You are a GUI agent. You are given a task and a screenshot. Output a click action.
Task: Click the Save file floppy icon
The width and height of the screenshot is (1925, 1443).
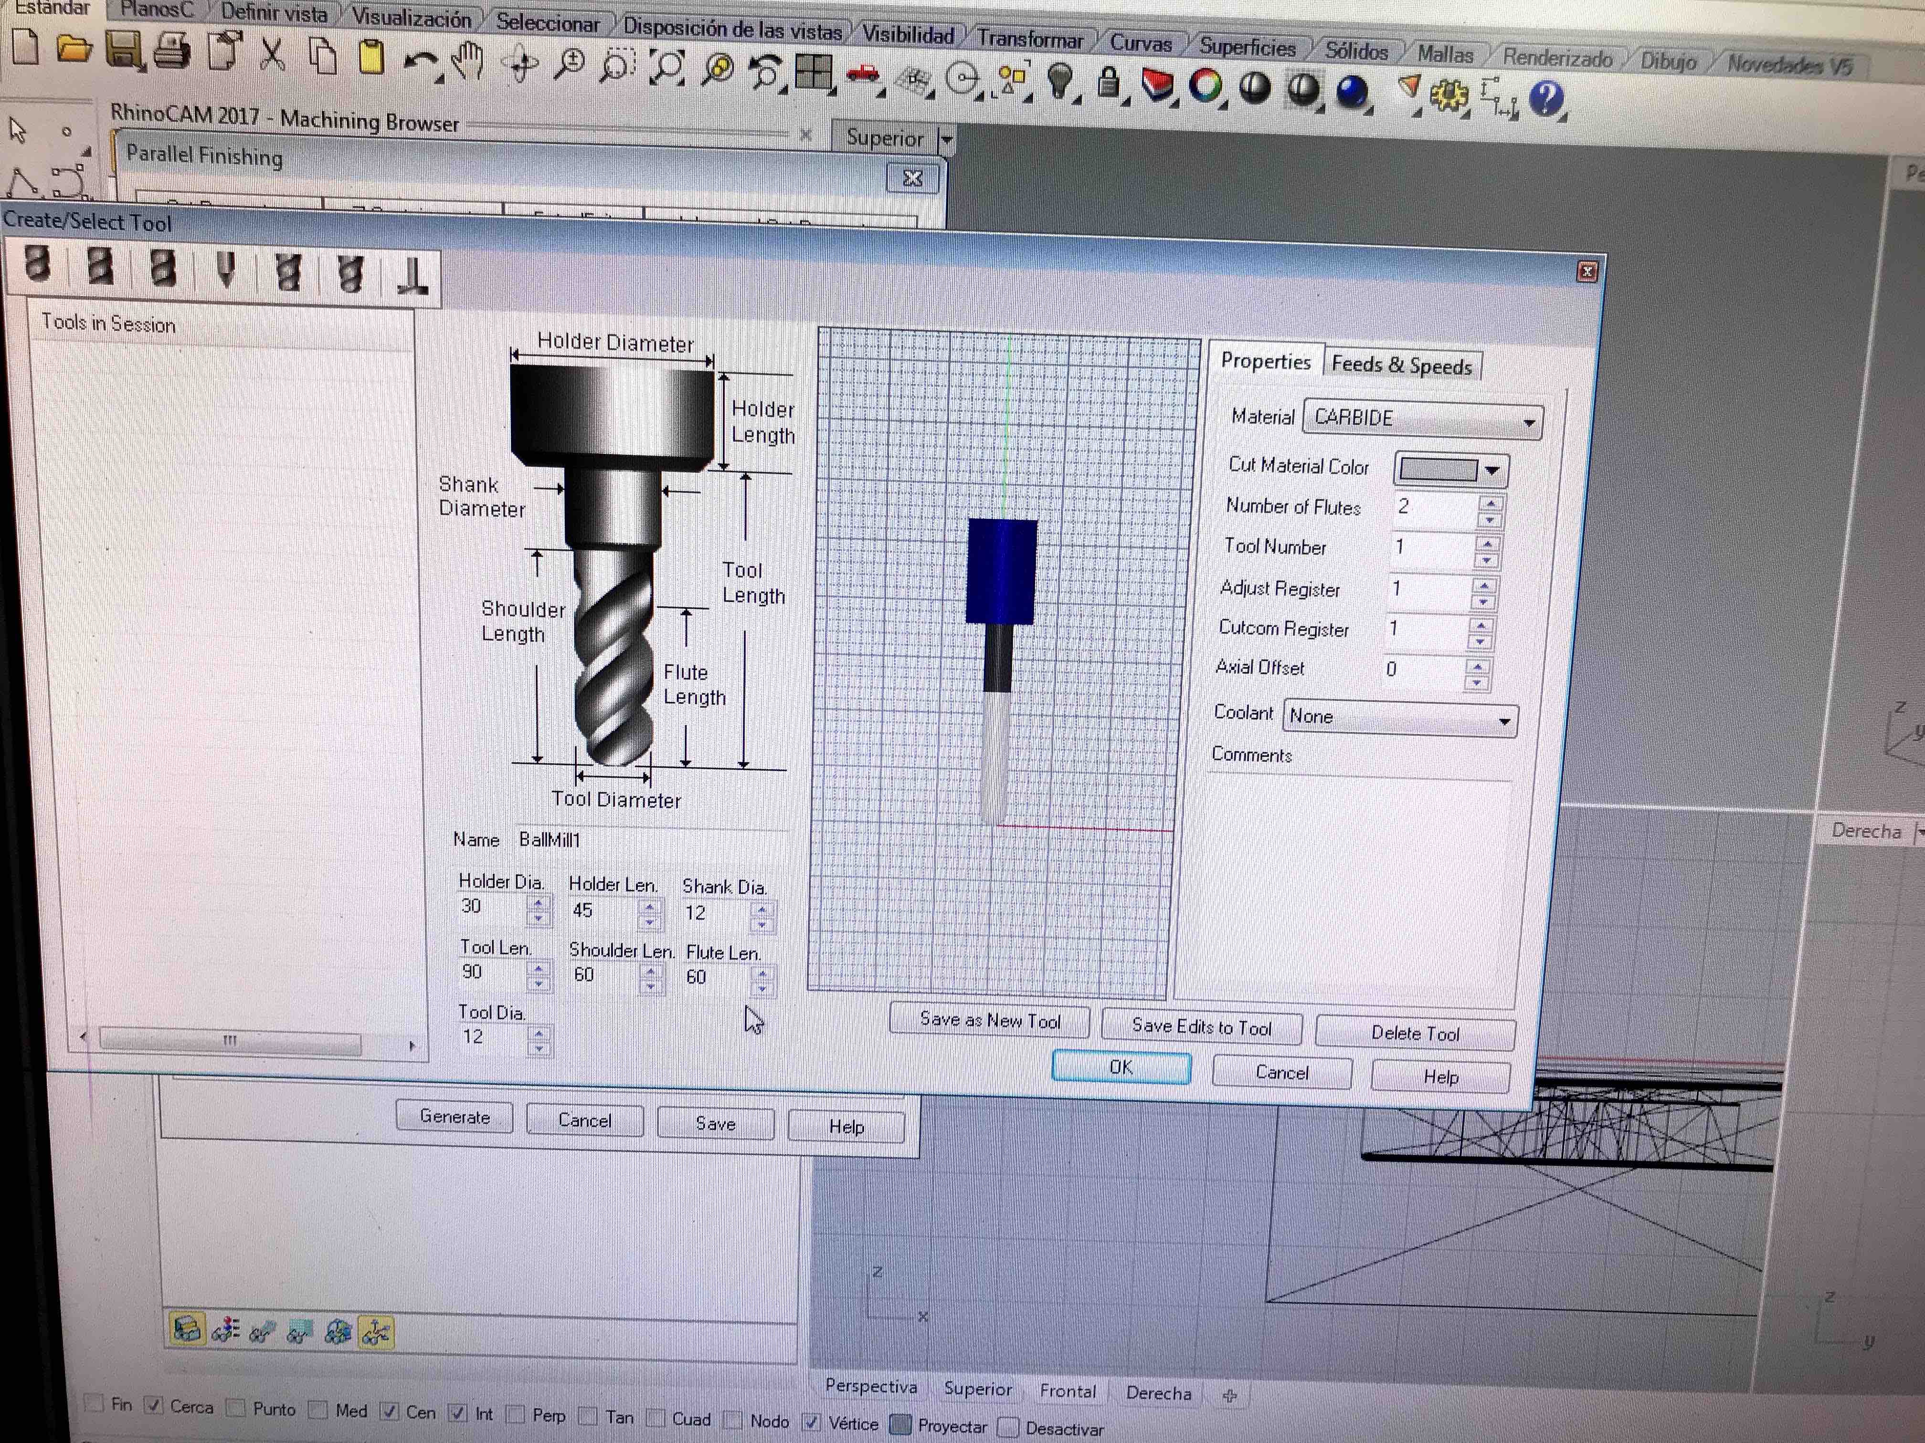coord(124,51)
